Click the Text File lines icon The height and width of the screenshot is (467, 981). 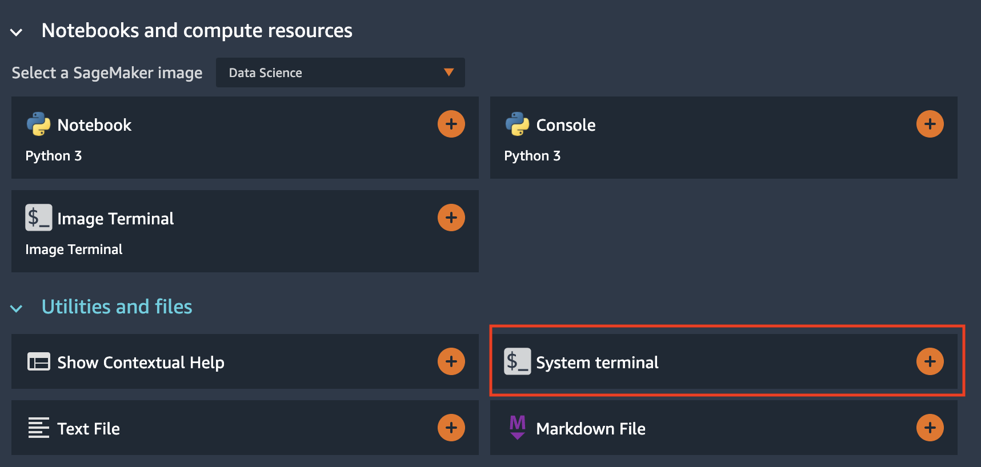39,428
